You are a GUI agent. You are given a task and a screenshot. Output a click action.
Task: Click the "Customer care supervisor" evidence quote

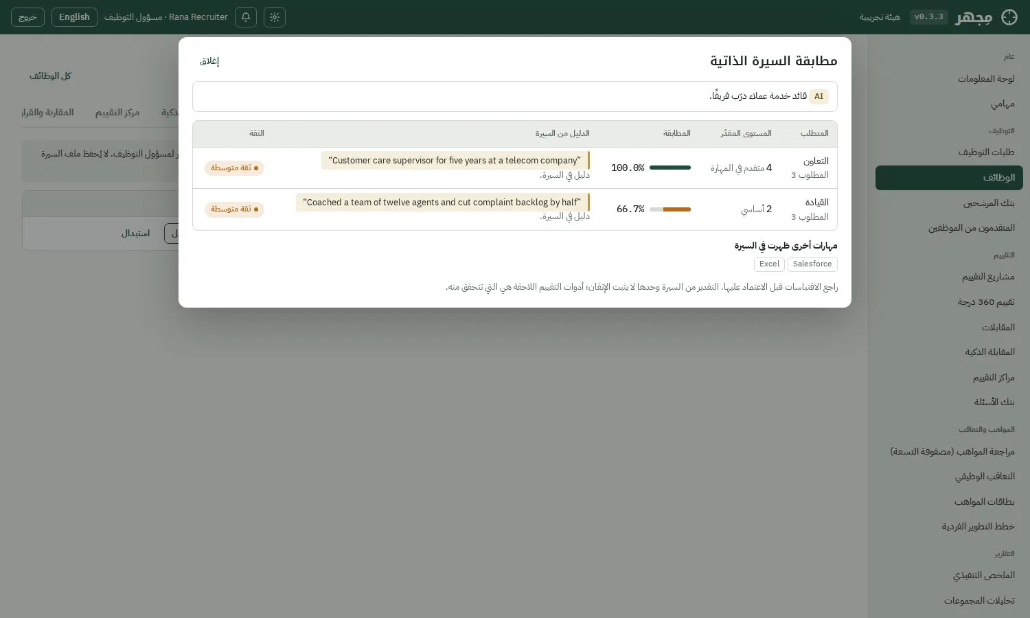[455, 161]
